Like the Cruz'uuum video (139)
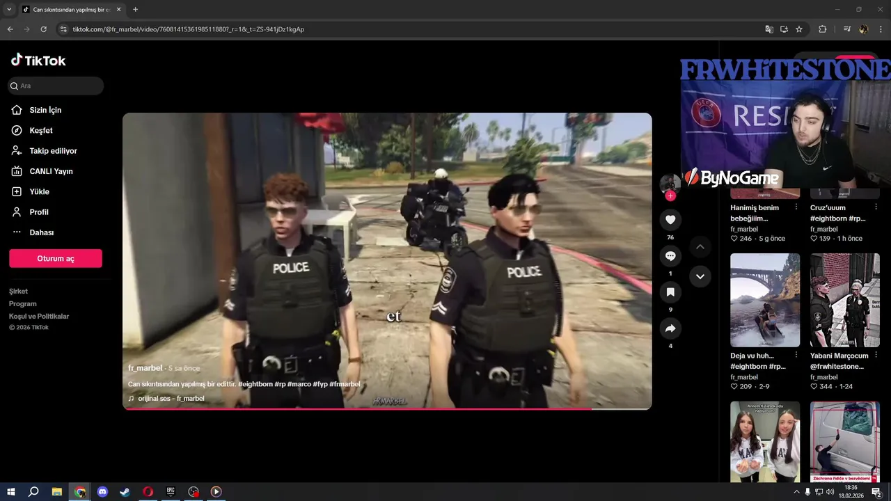This screenshot has width=891, height=501. (814, 239)
